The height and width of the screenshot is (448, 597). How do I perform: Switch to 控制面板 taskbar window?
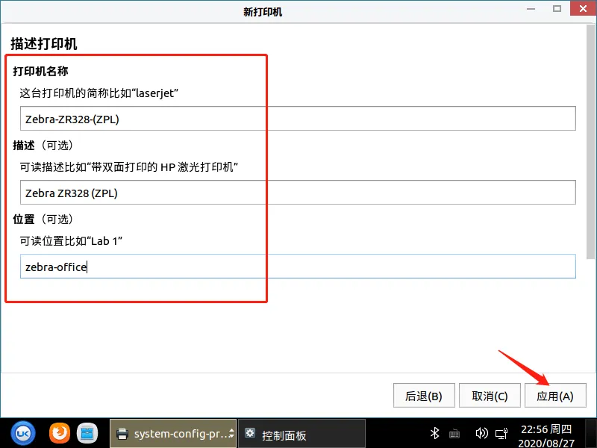click(x=301, y=435)
